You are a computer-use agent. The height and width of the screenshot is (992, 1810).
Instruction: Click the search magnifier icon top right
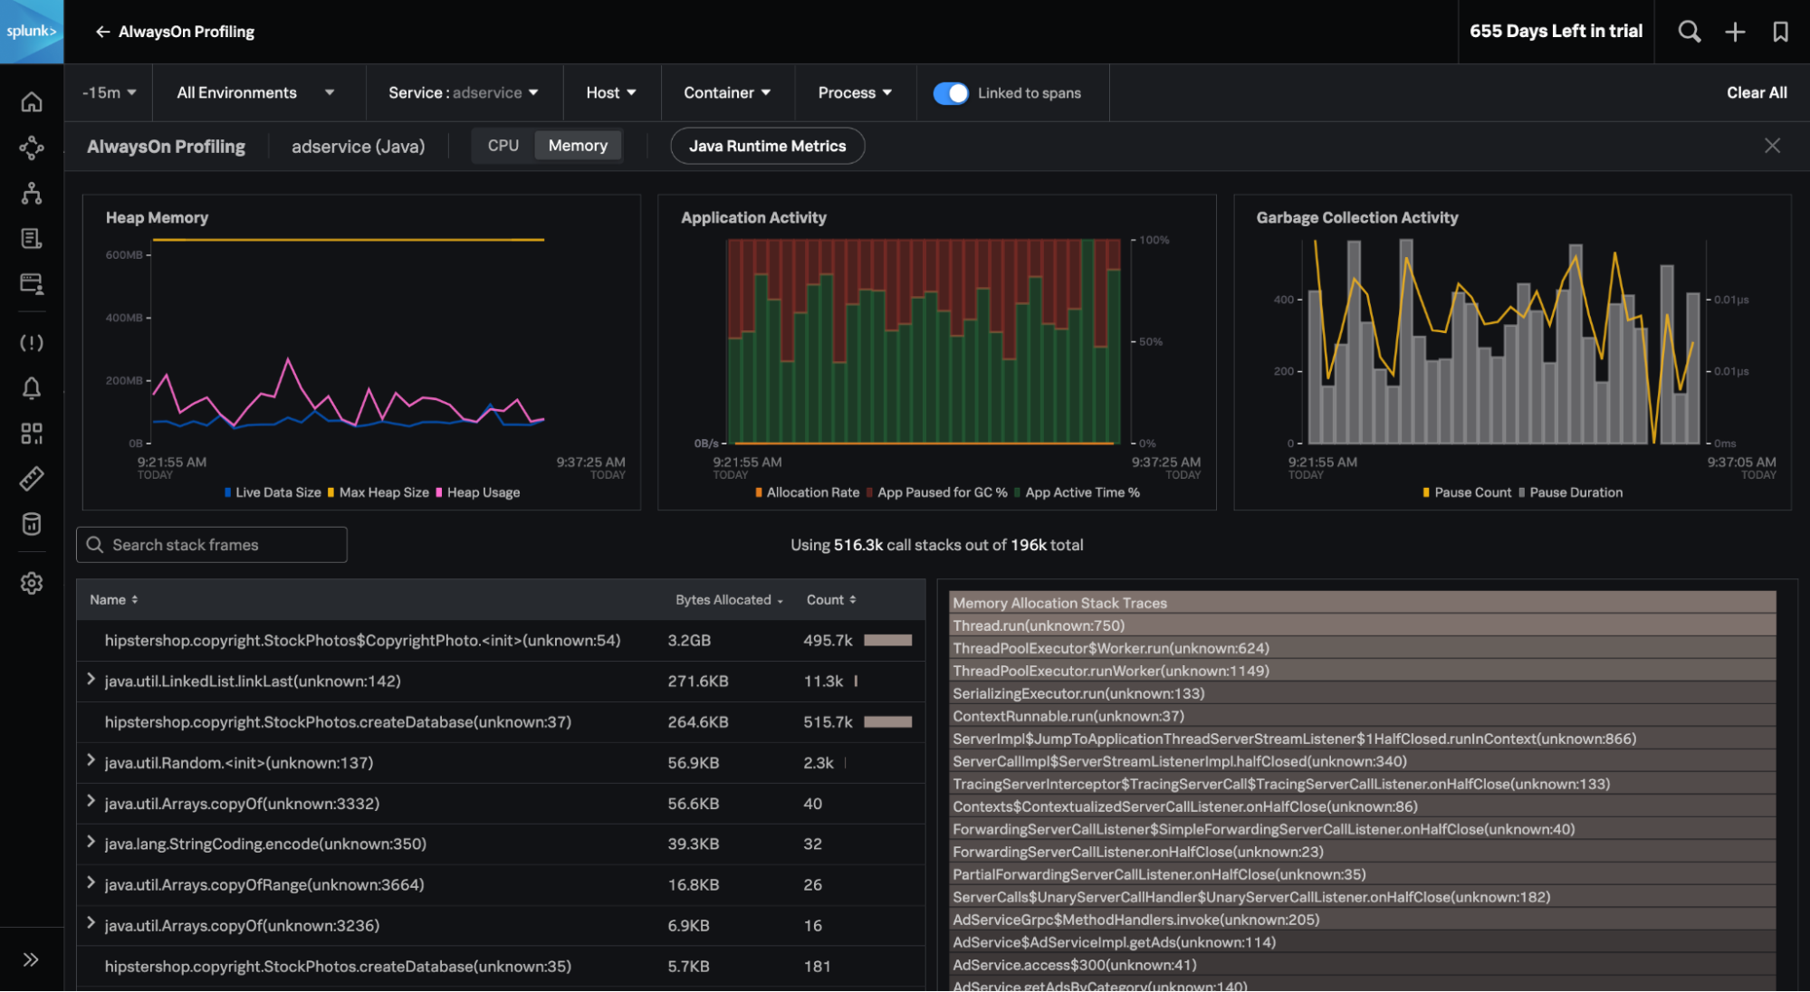1689,31
